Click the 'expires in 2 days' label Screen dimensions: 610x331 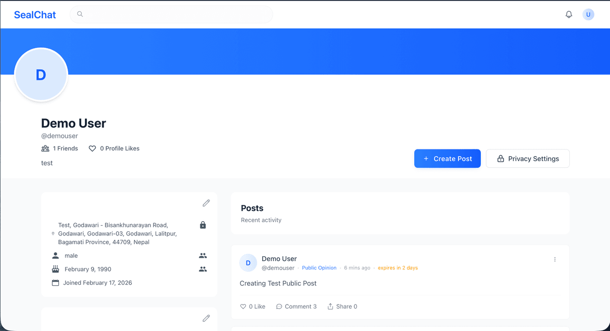398,268
